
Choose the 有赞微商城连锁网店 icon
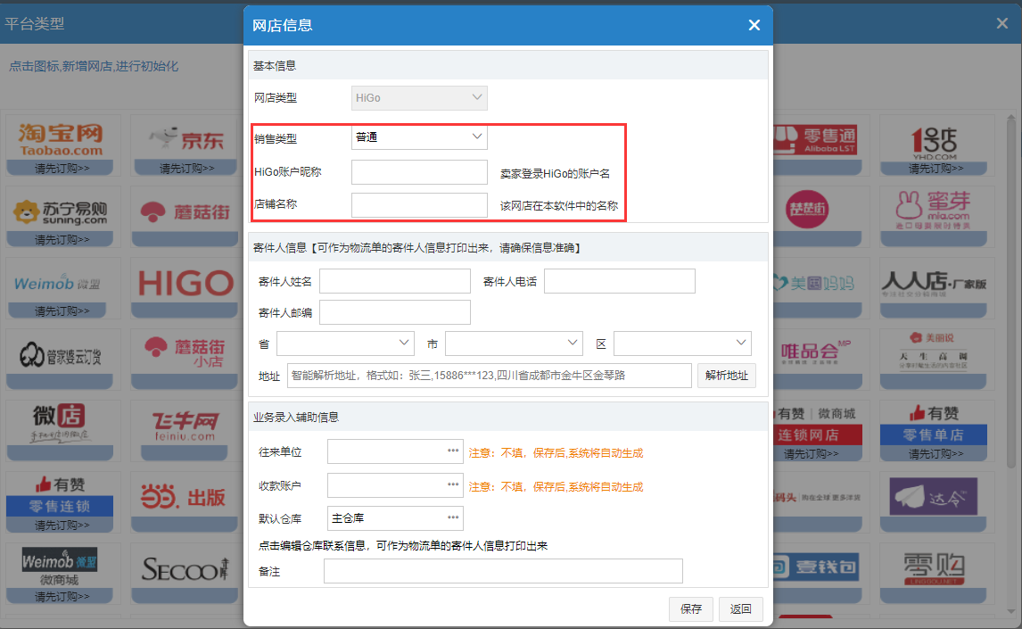818,425
